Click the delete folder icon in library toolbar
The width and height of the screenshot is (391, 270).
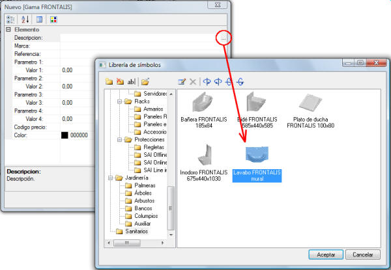point(120,81)
